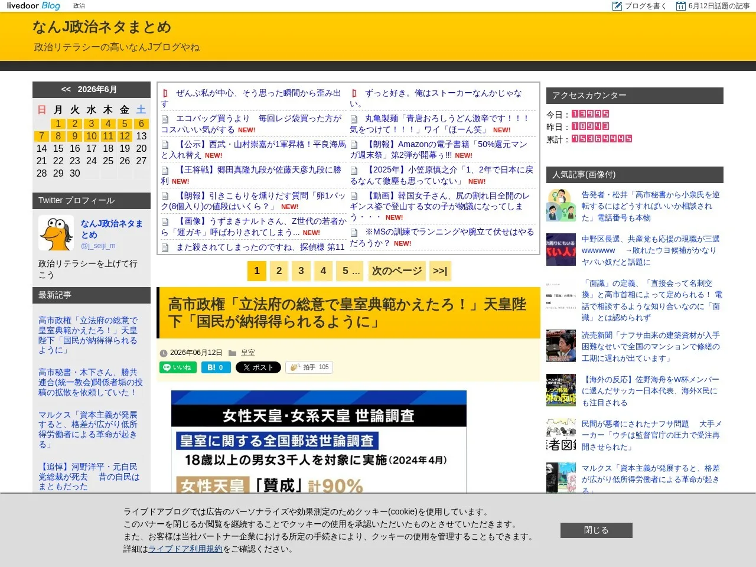The height and width of the screenshot is (567, 756).
Task: Open headline 【動画】韓国女子さん
Action: tap(441, 206)
